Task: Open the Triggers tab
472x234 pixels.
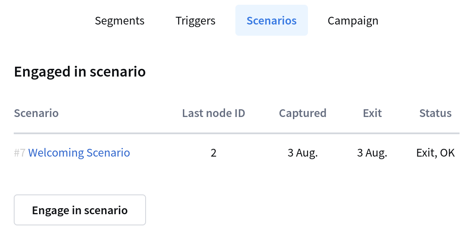Action: coord(195,21)
